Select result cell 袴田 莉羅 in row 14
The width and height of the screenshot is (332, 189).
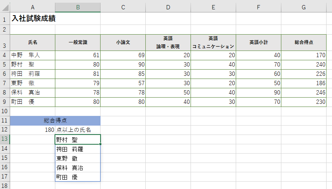78,149
